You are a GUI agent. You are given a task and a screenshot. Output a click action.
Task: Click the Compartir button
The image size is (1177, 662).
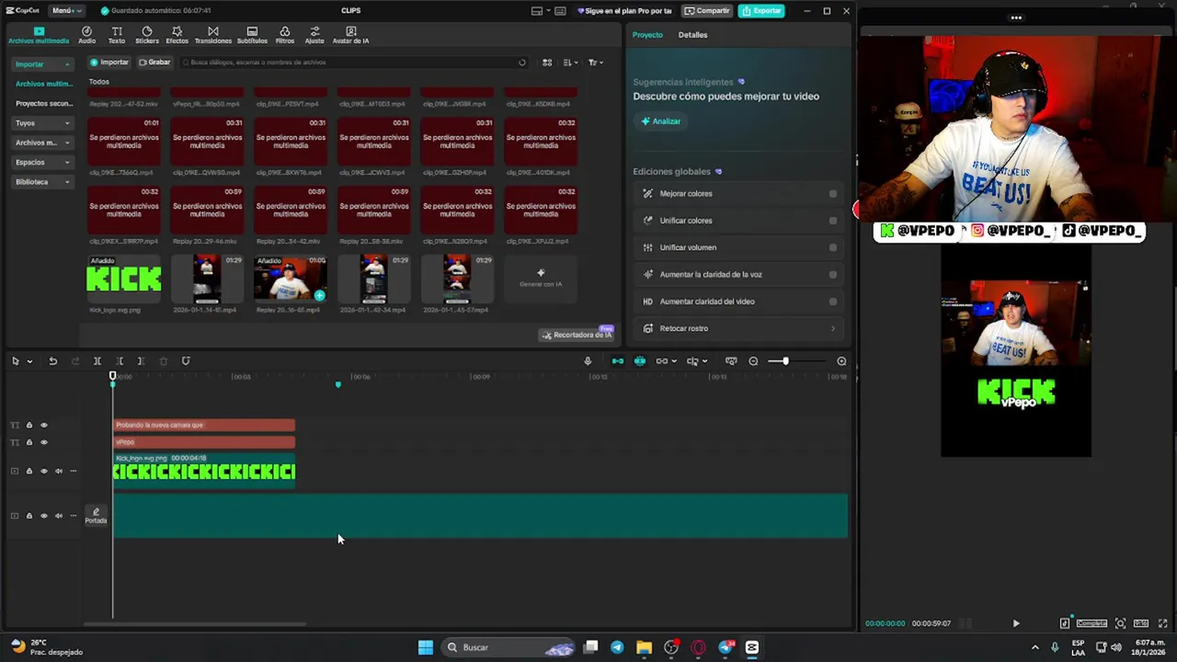pyautogui.click(x=707, y=11)
